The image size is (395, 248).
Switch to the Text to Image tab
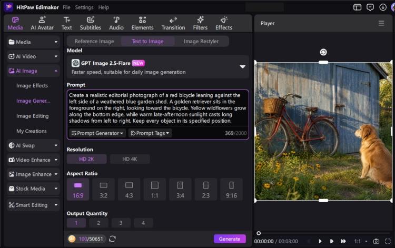coord(147,41)
